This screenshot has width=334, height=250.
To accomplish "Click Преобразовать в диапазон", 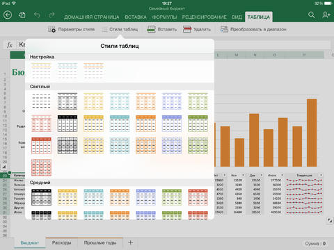I will (253, 29).
